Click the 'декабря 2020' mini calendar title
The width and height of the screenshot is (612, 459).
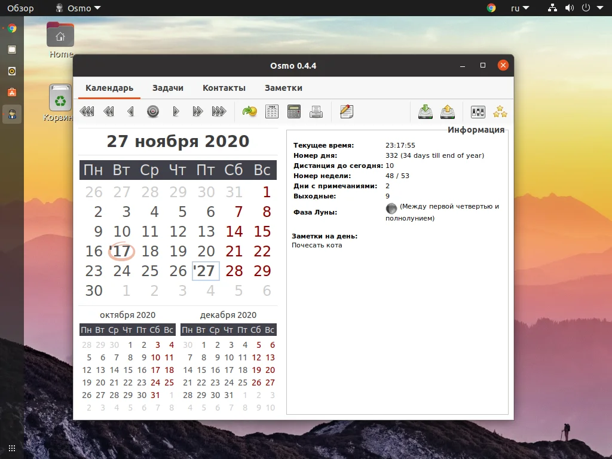228,315
